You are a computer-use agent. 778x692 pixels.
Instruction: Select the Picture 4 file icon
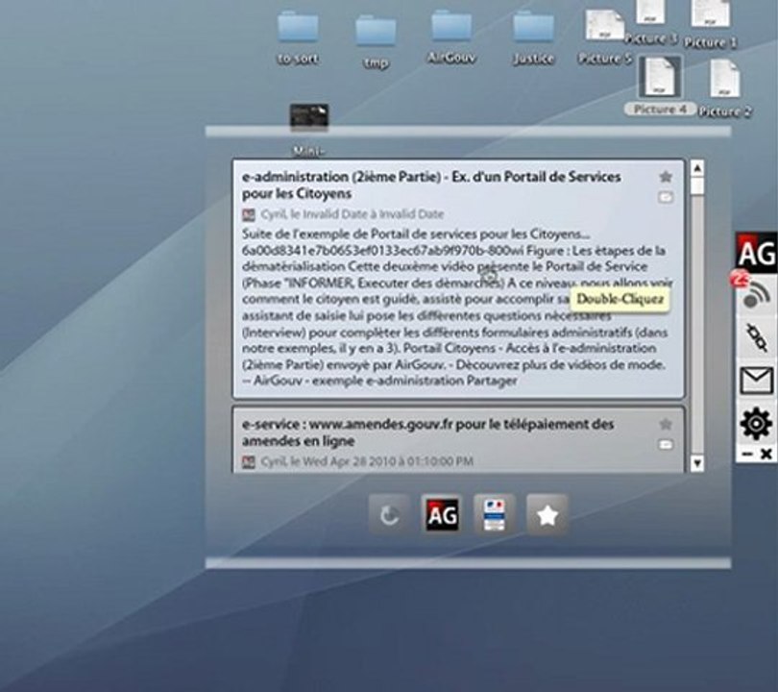point(660,77)
